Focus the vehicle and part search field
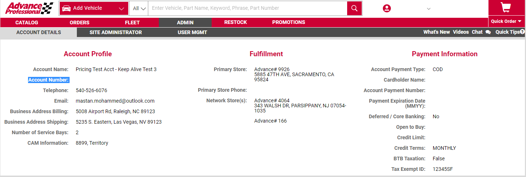The width and height of the screenshot is (526, 177). pyautogui.click(x=247, y=8)
